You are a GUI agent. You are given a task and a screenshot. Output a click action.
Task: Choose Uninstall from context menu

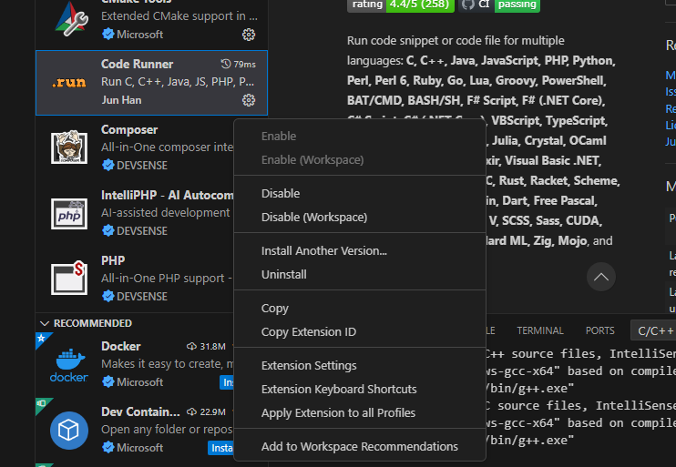coord(283,274)
